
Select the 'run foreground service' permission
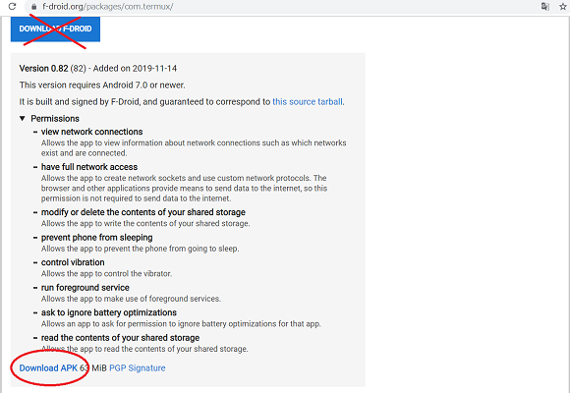[85, 288]
